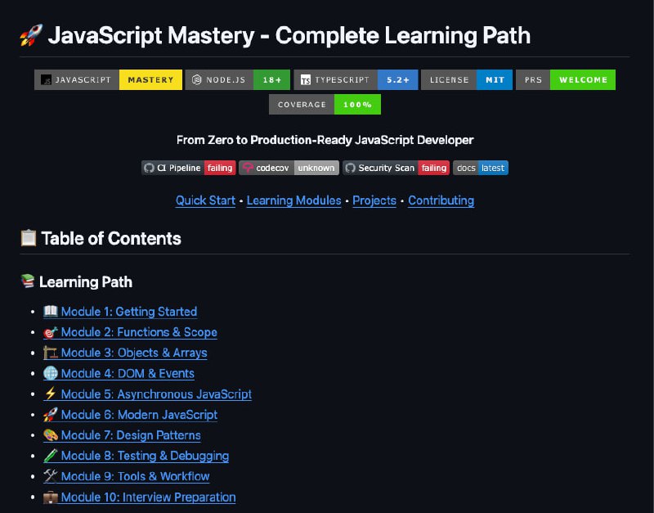Click the clipboard icon beside Table of Contents
The image size is (654, 513).
(27, 238)
